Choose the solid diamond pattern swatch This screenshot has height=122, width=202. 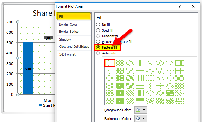tap(179, 101)
